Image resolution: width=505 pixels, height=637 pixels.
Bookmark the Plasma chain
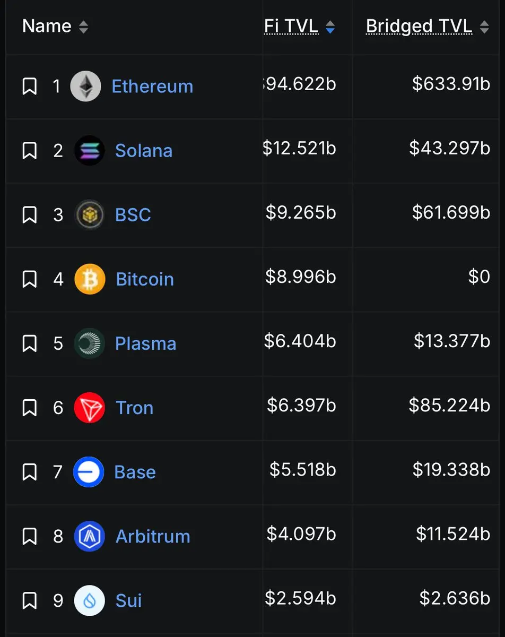pos(29,343)
